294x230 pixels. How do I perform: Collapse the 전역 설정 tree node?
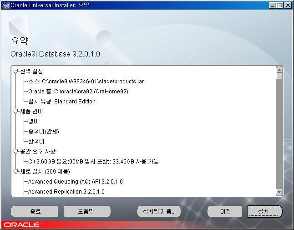(x=16, y=71)
